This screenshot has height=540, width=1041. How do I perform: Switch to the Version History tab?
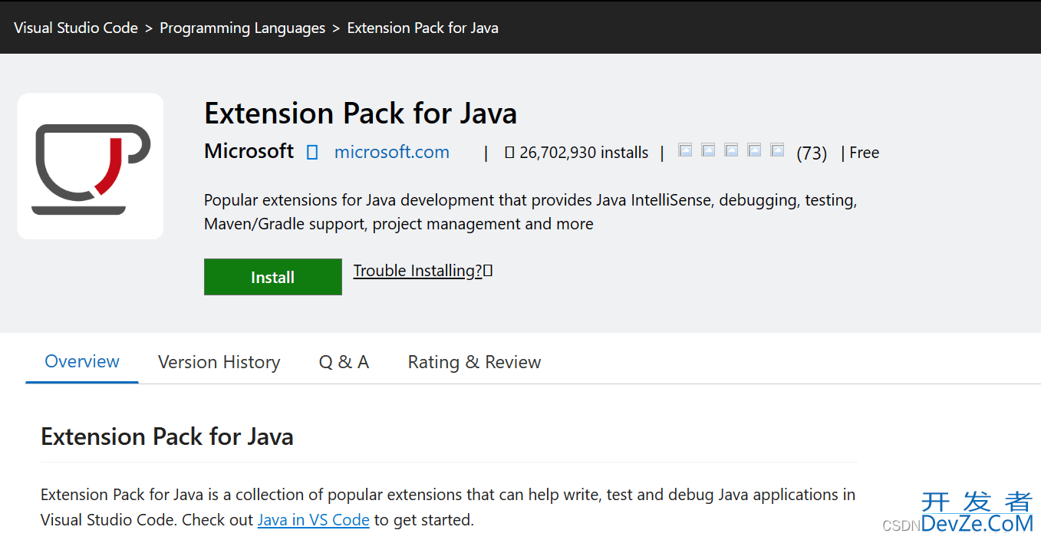coord(219,362)
